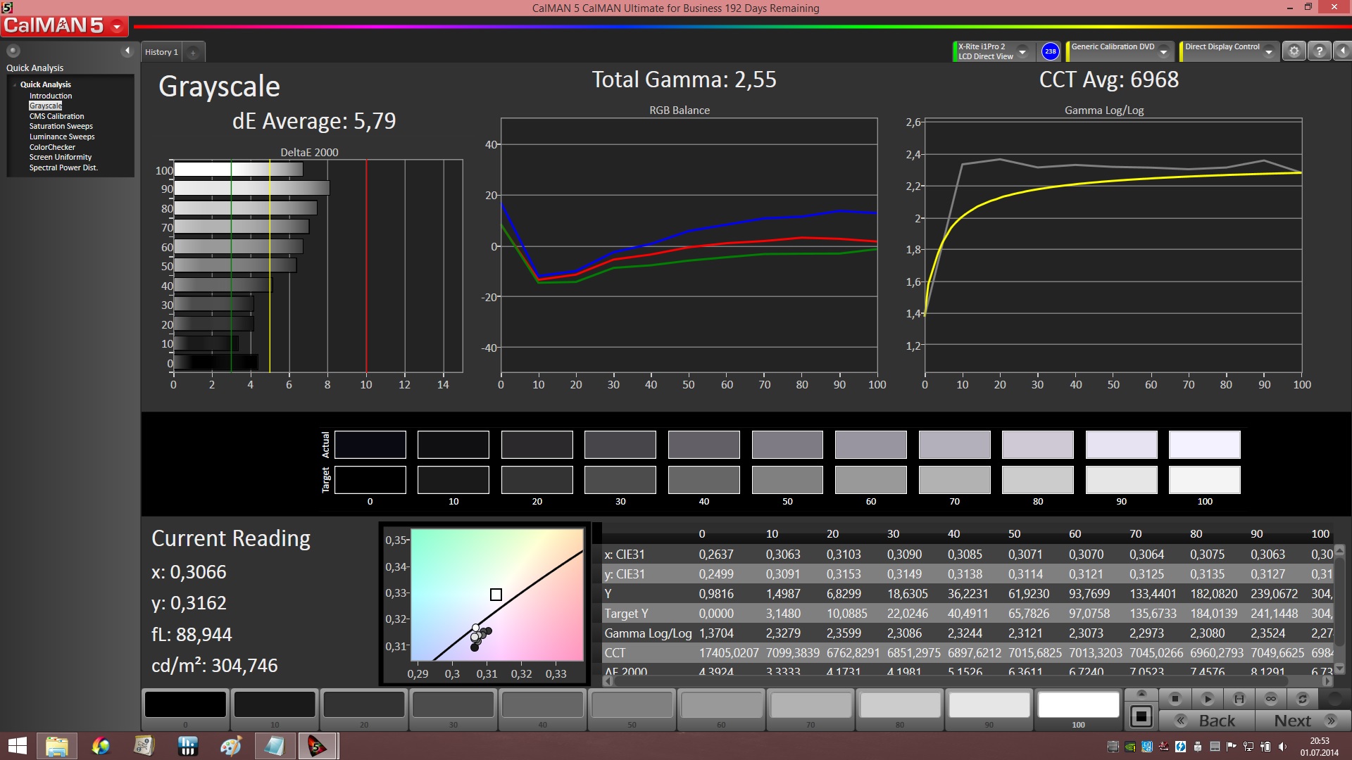1352x760 pixels.
Task: Open help question mark button
Action: click(x=1320, y=51)
